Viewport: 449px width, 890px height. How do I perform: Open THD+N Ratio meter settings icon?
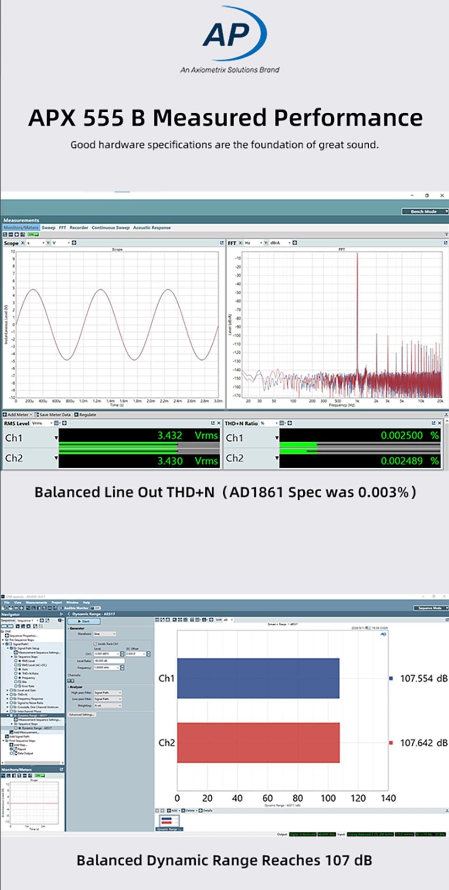tap(290, 423)
